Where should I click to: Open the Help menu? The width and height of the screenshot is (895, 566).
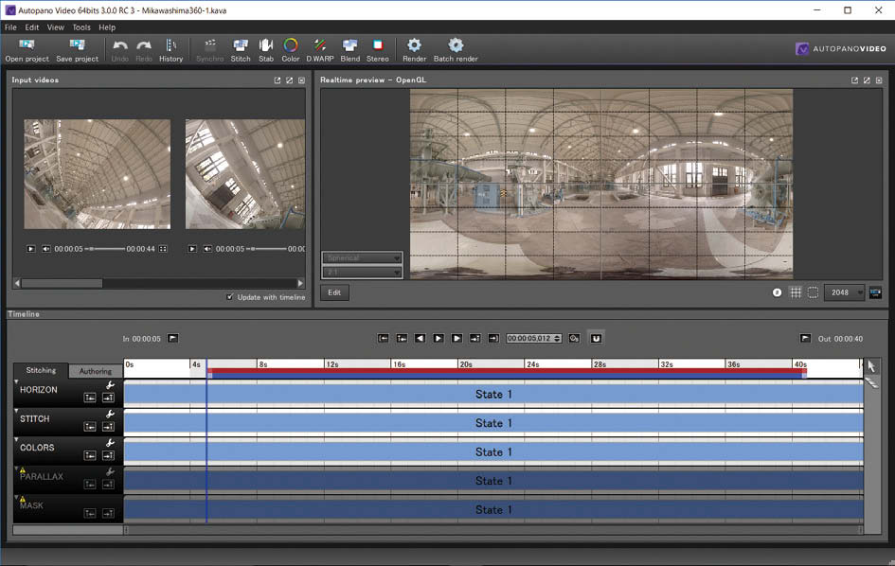click(x=107, y=27)
